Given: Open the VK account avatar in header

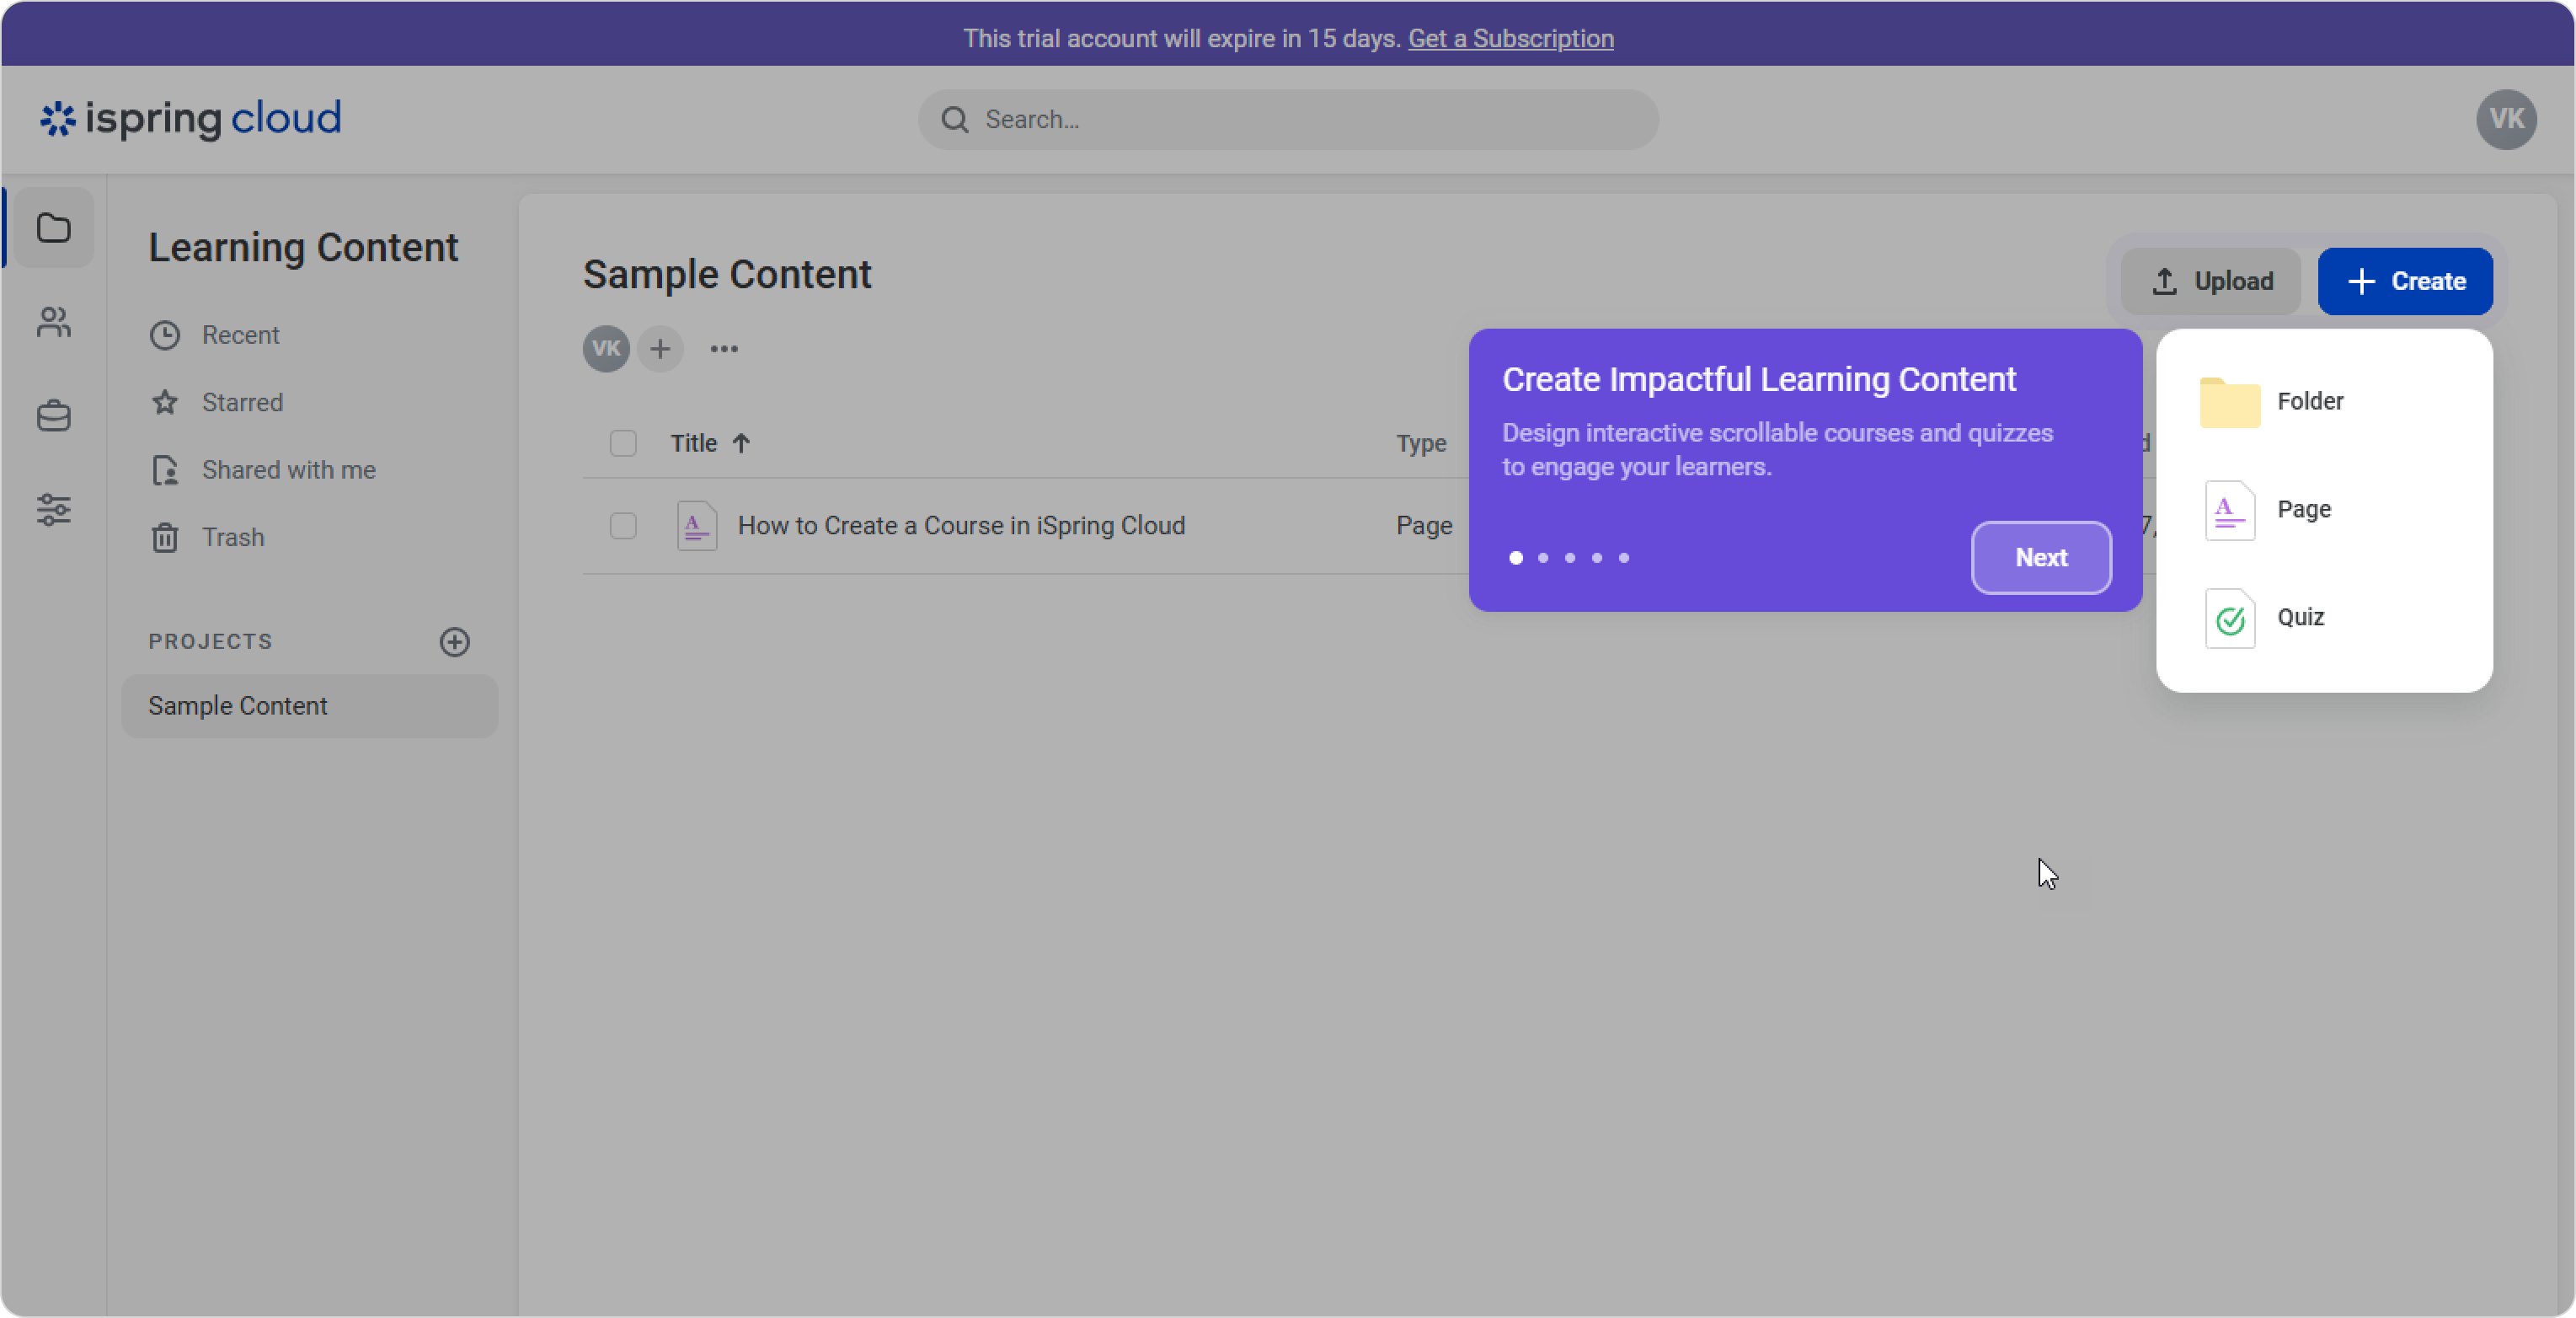Looking at the screenshot, I should (x=2506, y=119).
